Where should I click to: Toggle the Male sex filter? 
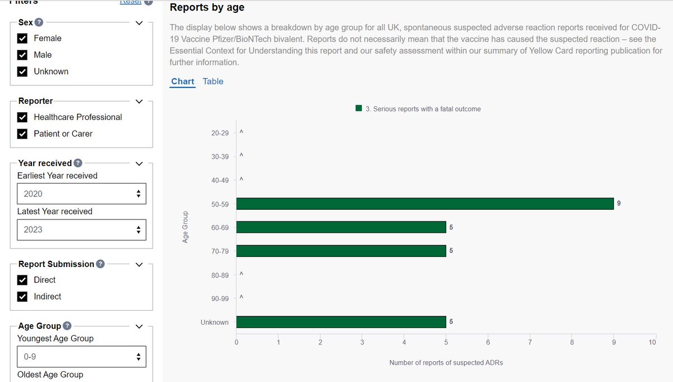pyautogui.click(x=22, y=55)
